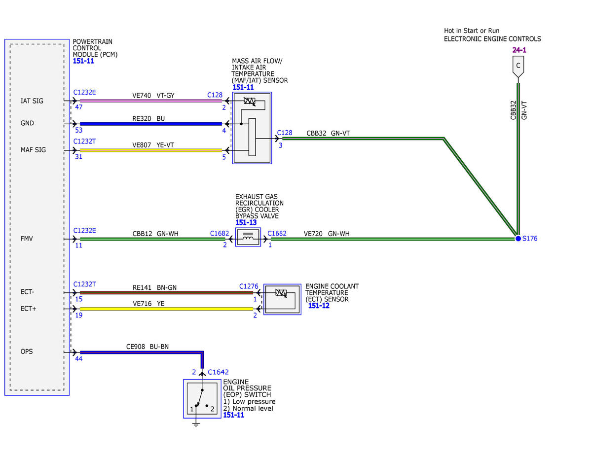Select the Powertrain Control Module box
The width and height of the screenshot is (592, 457).
click(37, 217)
